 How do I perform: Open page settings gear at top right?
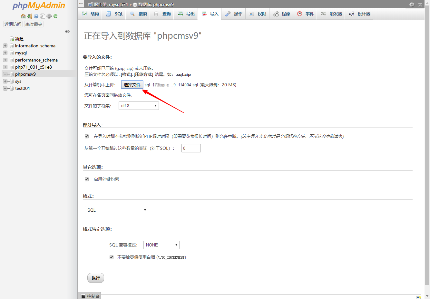(412, 5)
